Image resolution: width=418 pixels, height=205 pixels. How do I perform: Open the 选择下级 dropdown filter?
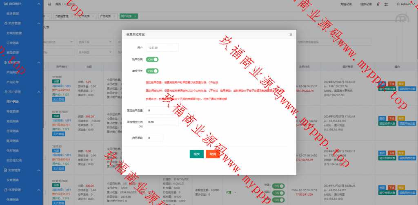[94, 42]
